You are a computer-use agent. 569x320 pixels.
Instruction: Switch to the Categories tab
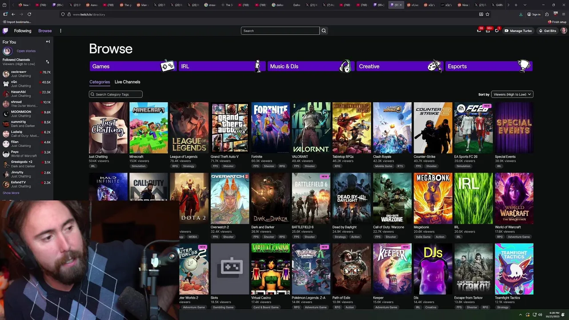[x=100, y=82]
